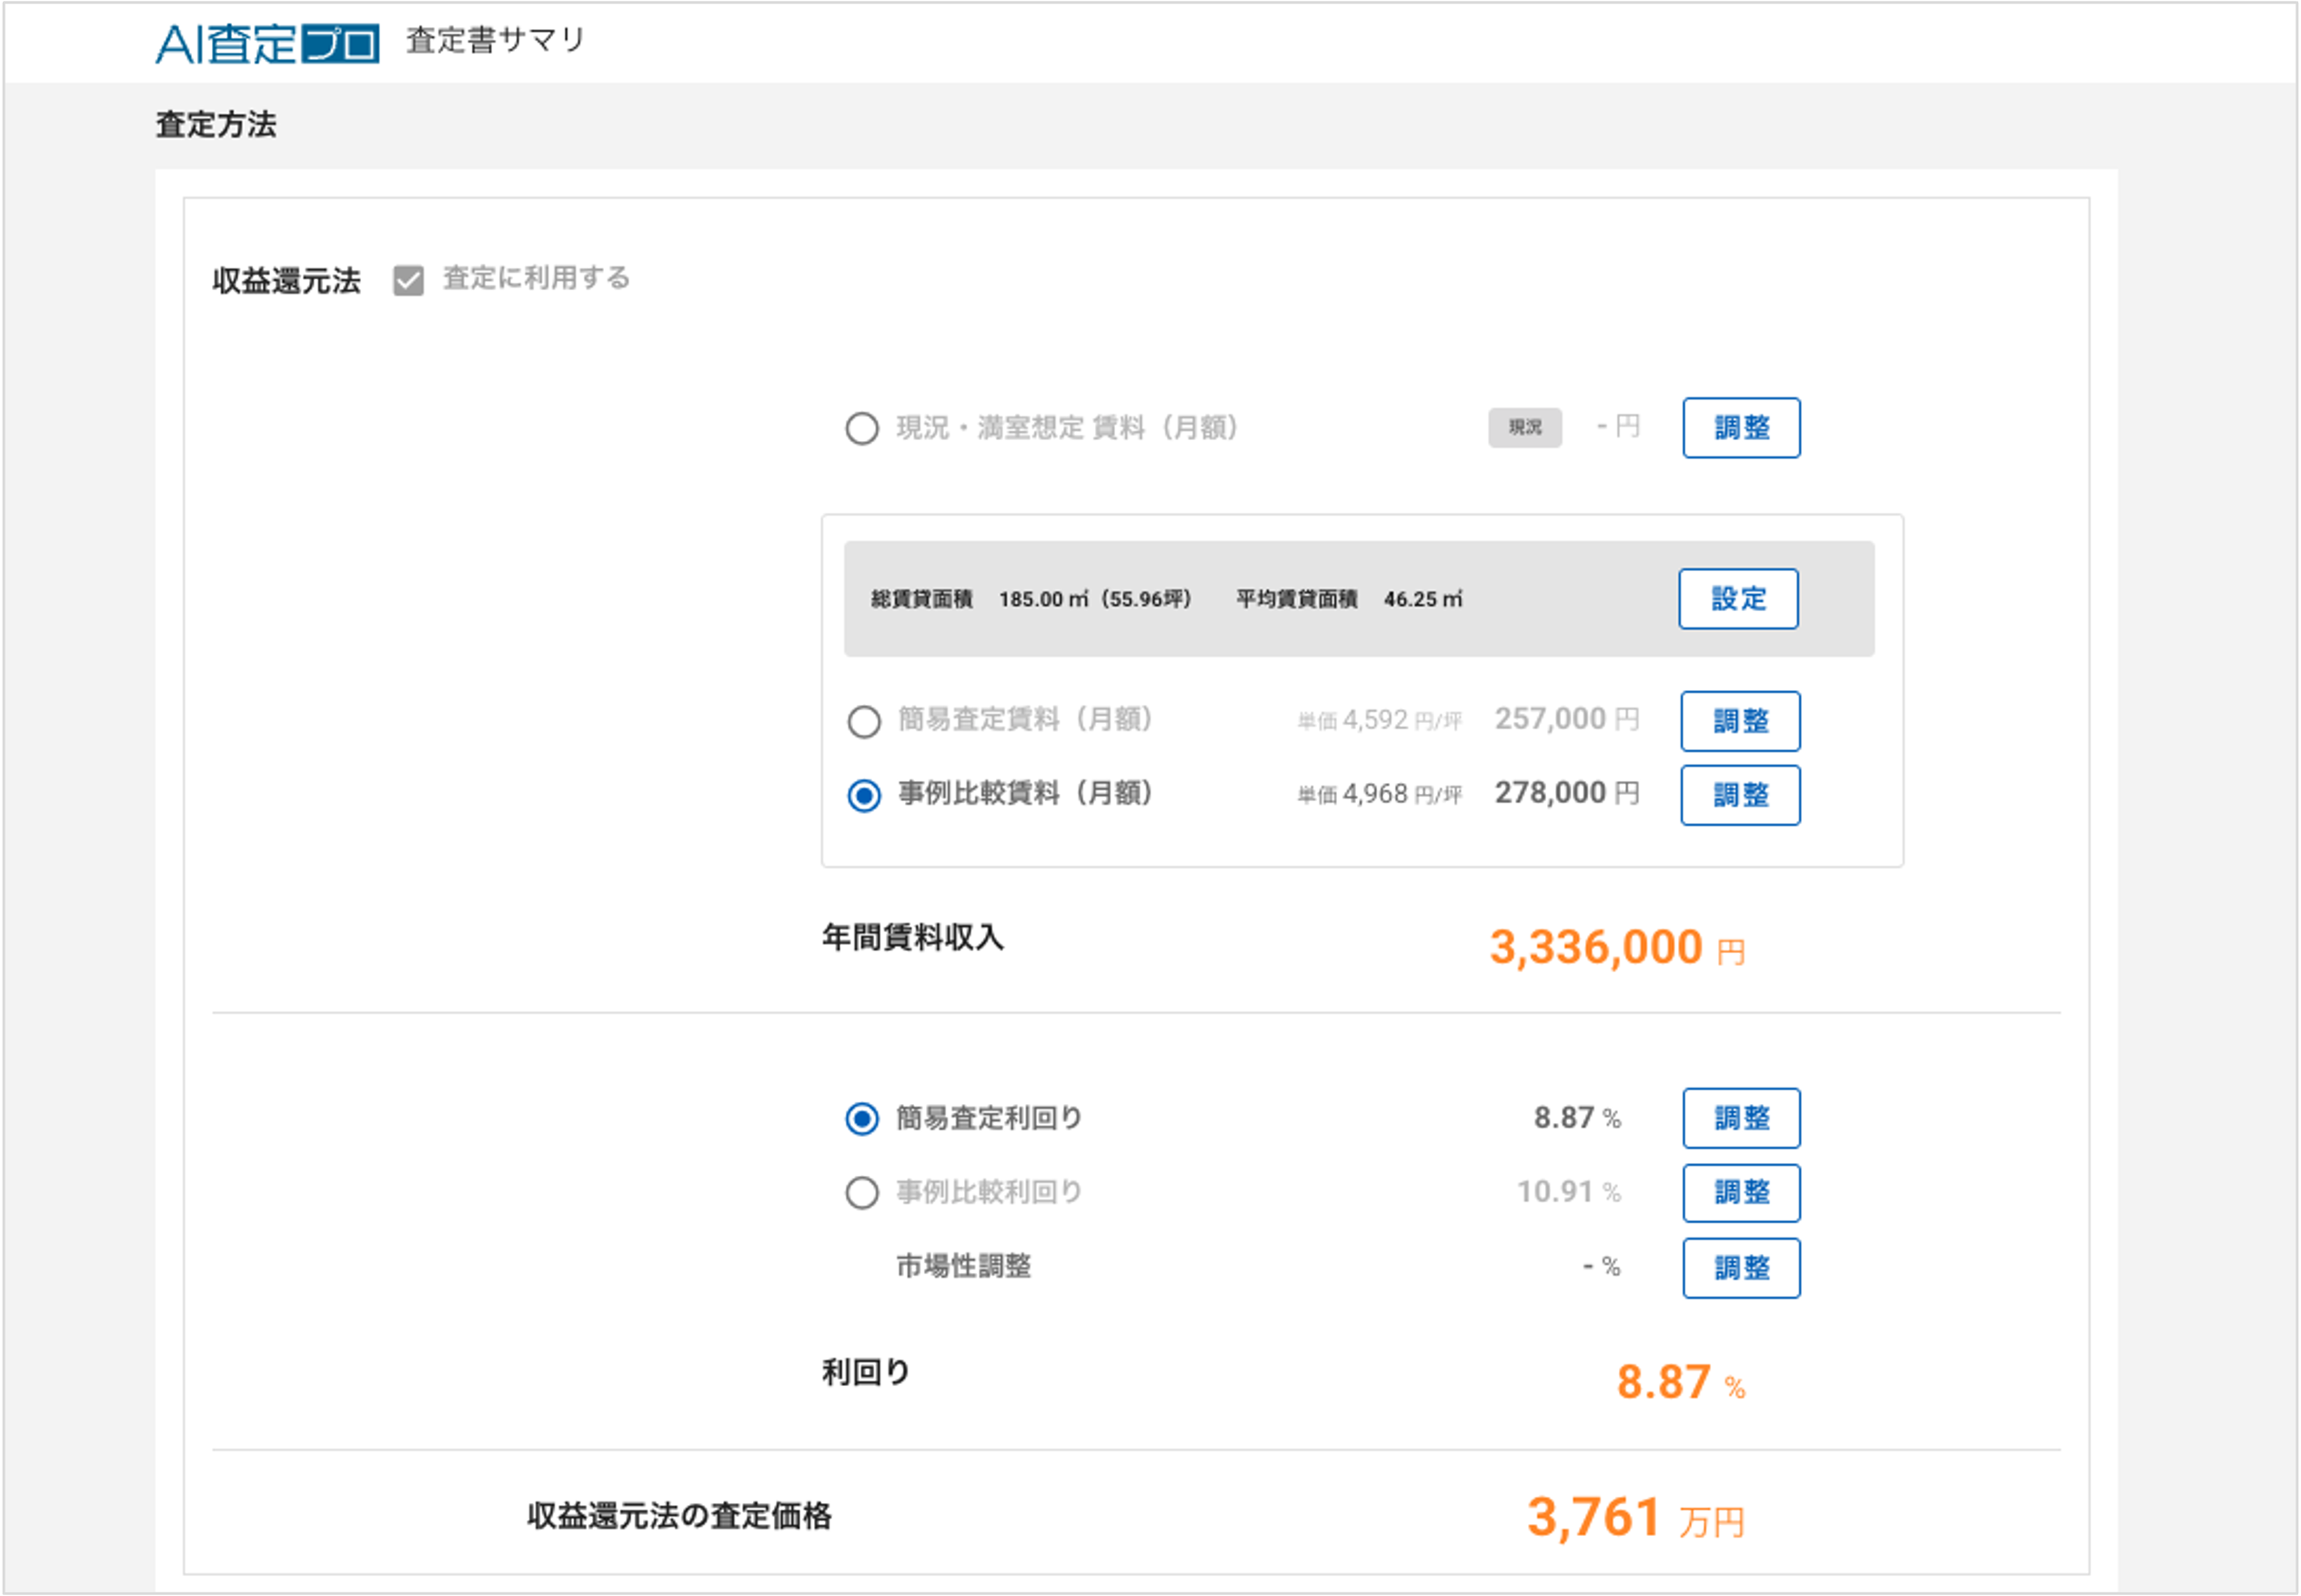
Task: Click the AI査定プロ logo
Action: 267,43
